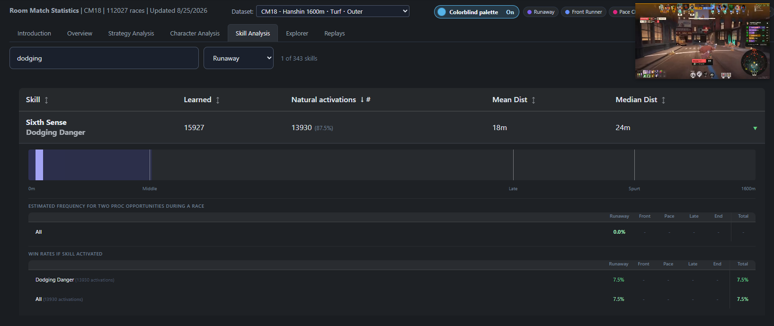
Task: Focus the skill search field containing dodging
Action: coord(104,58)
